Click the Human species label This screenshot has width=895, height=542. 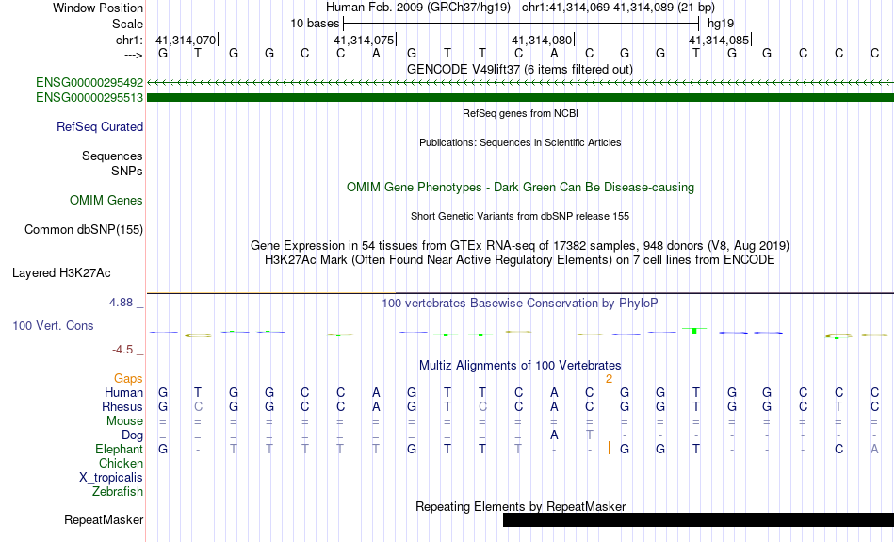click(x=123, y=392)
